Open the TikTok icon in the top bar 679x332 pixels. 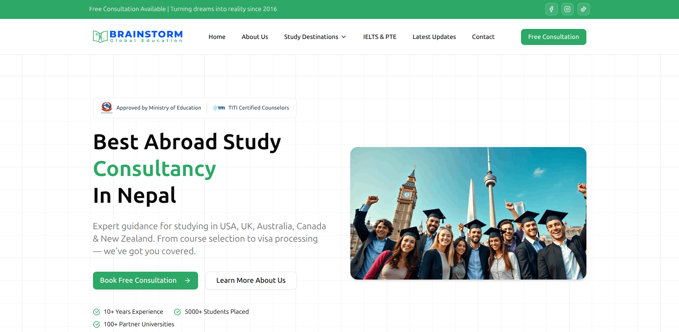583,9
